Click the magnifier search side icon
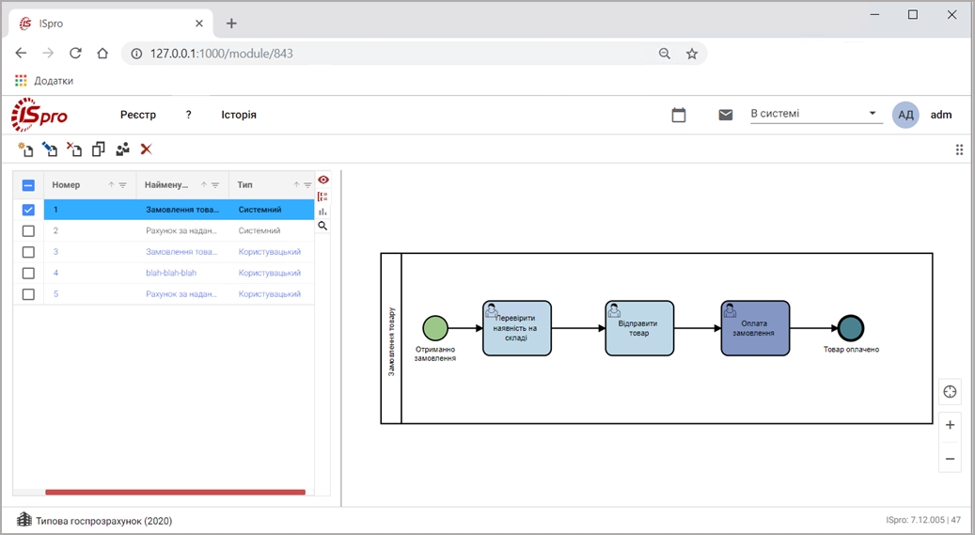The width and height of the screenshot is (975, 535). [322, 226]
